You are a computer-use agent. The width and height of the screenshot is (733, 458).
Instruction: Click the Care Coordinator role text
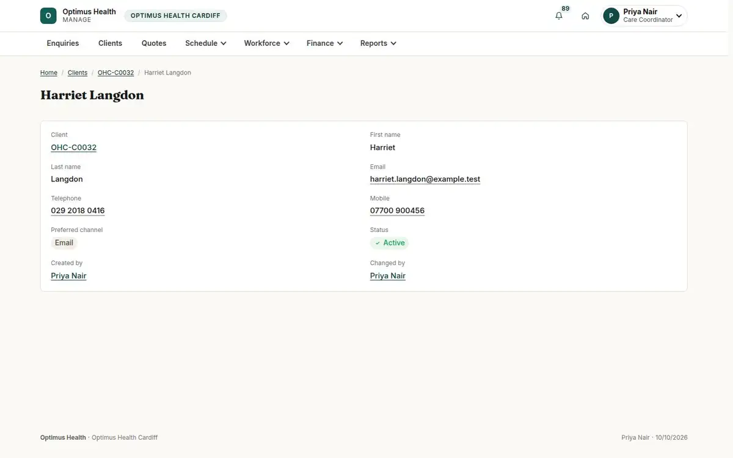648,20
